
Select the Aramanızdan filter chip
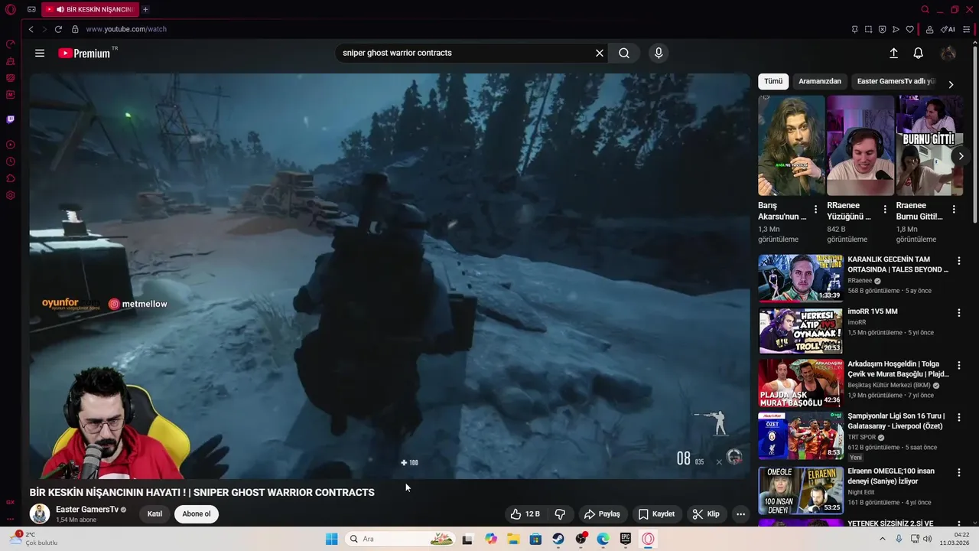tap(820, 81)
